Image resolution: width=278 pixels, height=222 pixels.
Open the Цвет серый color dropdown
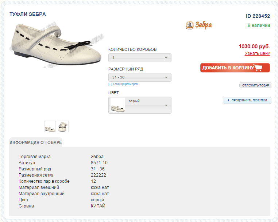(x=140, y=105)
